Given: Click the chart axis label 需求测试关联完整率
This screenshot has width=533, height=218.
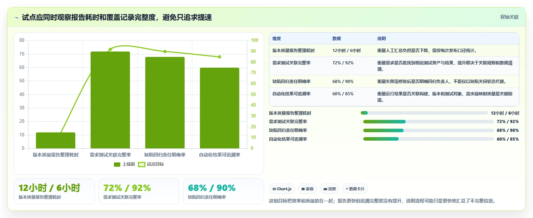Looking at the screenshot, I should tap(110, 155).
